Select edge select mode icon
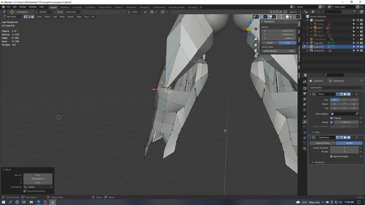Viewport: 365px width, 205px height. (29, 17)
